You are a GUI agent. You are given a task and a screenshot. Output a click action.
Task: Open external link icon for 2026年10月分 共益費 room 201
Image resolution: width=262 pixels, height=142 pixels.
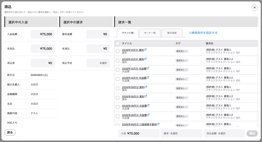[x=148, y=77]
